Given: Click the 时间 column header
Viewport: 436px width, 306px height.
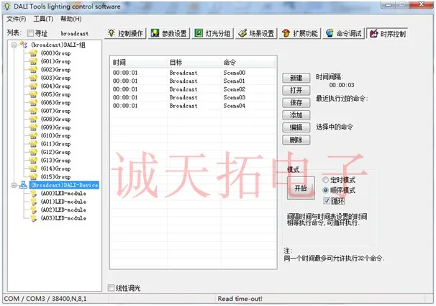Looking at the screenshot, I should (x=139, y=63).
